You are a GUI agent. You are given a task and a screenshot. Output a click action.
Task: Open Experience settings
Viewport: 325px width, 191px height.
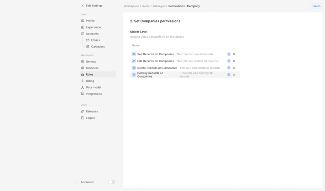coord(98,27)
